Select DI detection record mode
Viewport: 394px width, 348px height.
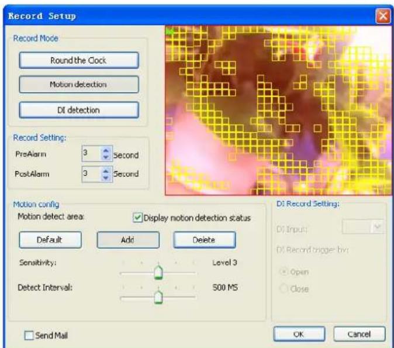(79, 110)
